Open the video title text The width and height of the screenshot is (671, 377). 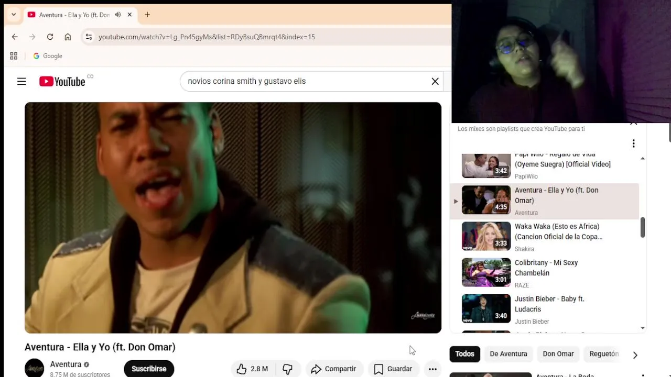click(100, 347)
